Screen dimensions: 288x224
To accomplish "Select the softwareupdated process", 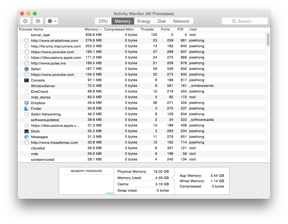I will coord(141,120).
